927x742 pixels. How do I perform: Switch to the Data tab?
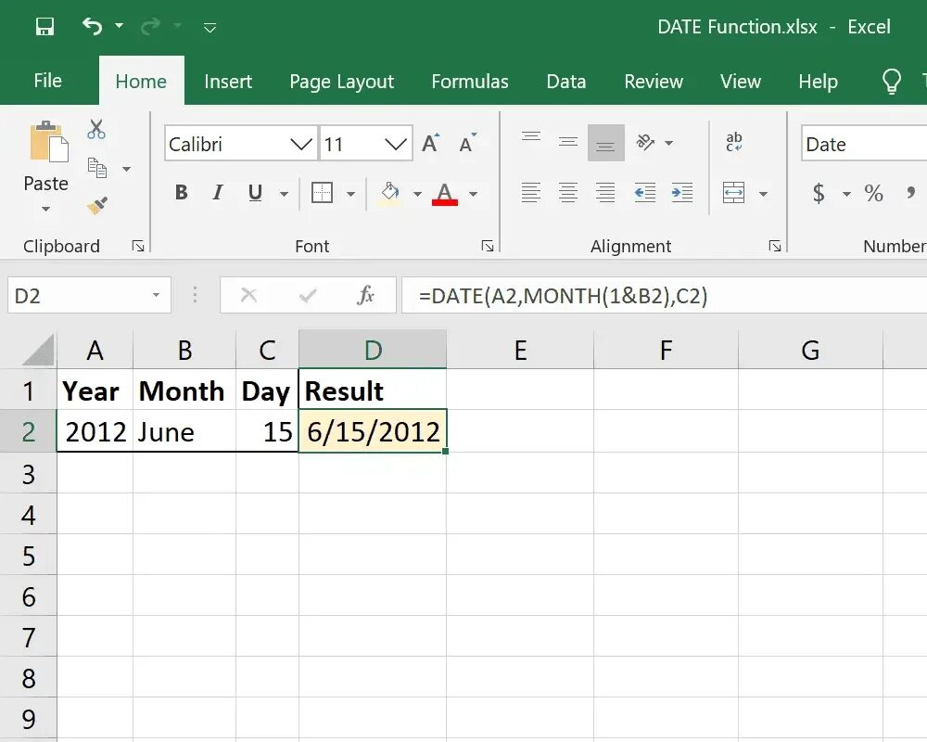(x=566, y=81)
